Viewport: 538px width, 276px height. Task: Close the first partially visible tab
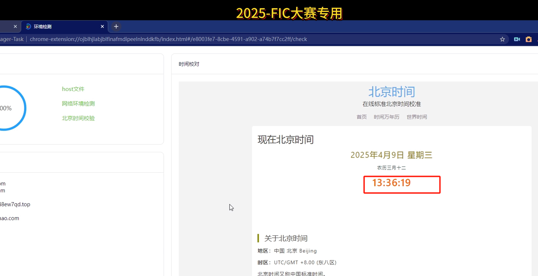point(15,26)
